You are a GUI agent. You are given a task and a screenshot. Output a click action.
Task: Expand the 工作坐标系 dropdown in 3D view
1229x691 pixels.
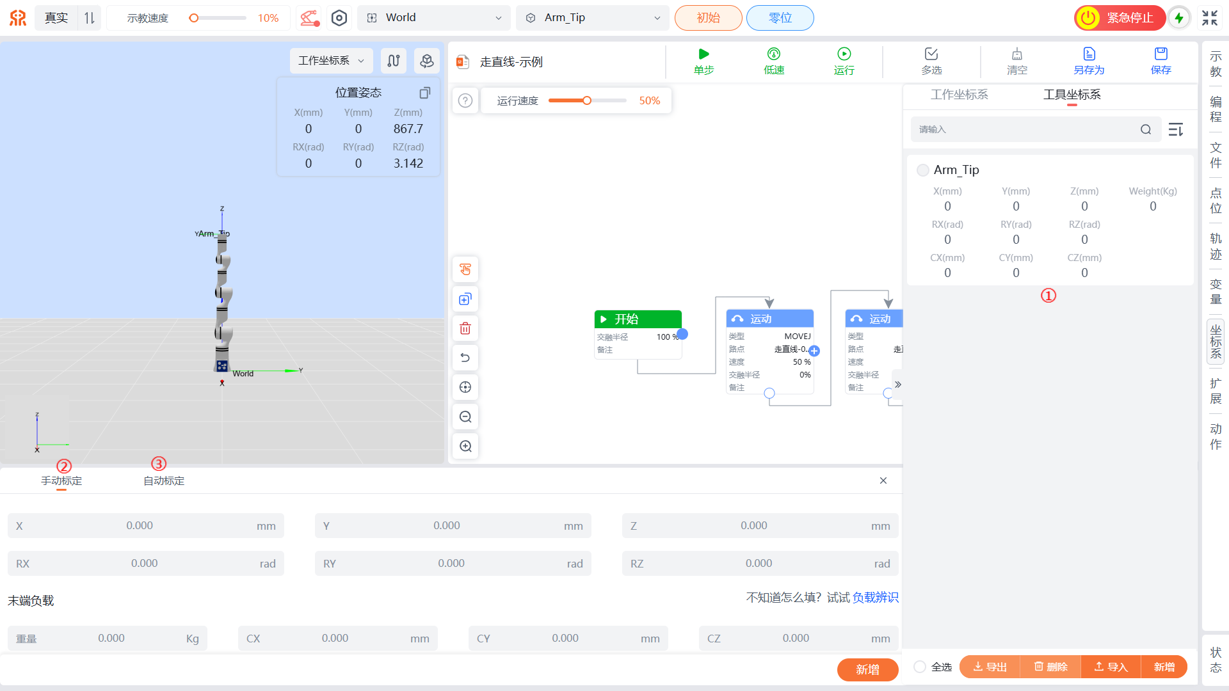(331, 61)
